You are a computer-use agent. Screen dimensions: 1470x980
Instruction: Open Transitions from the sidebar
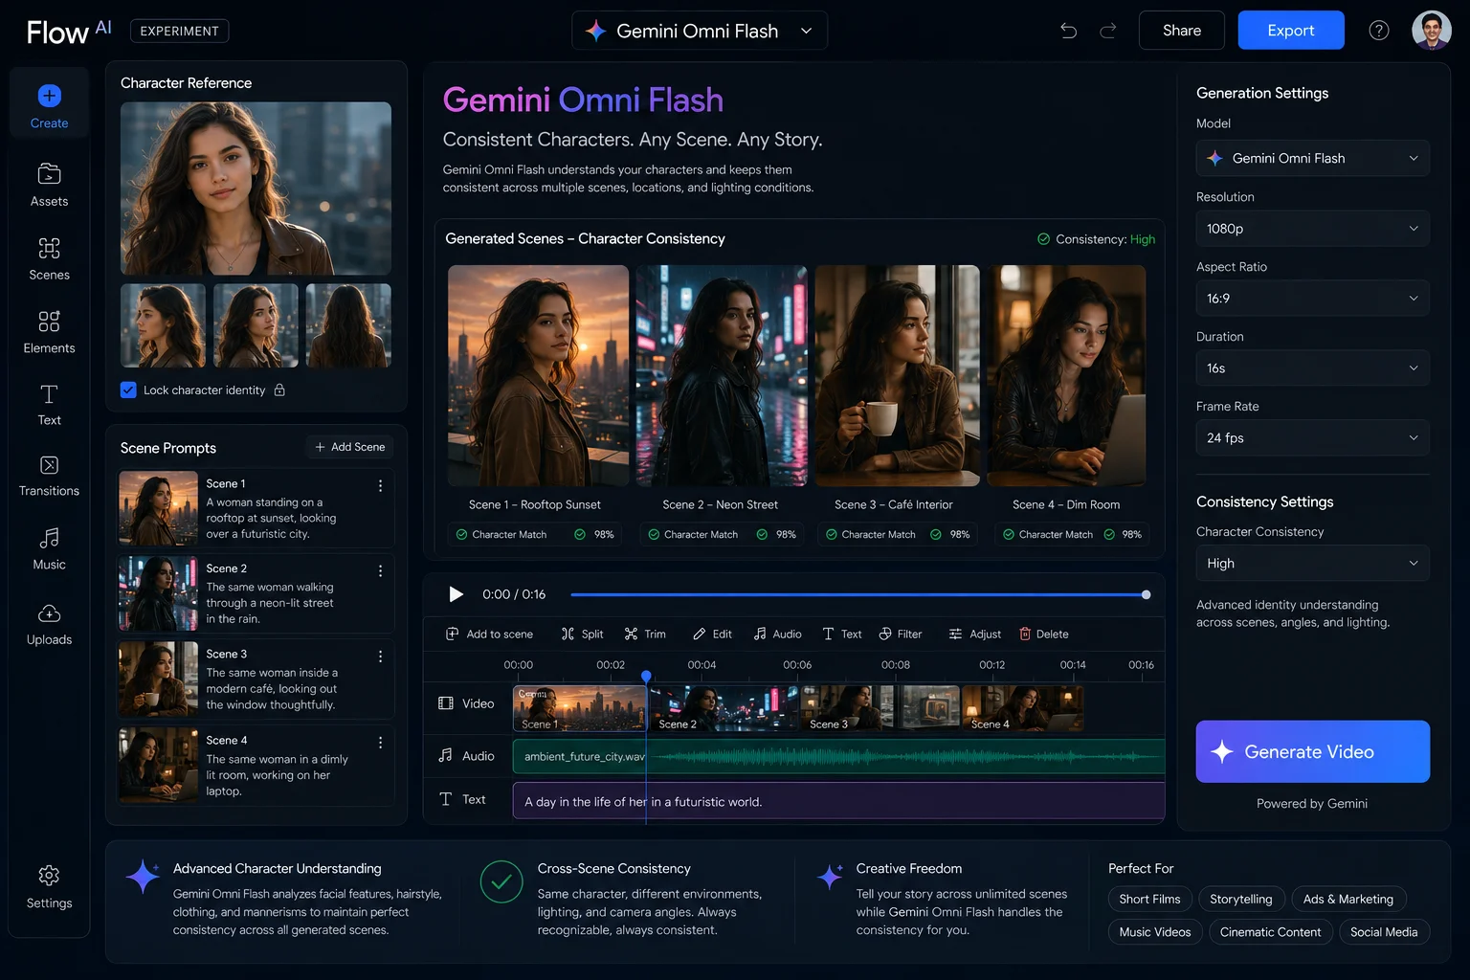click(49, 476)
